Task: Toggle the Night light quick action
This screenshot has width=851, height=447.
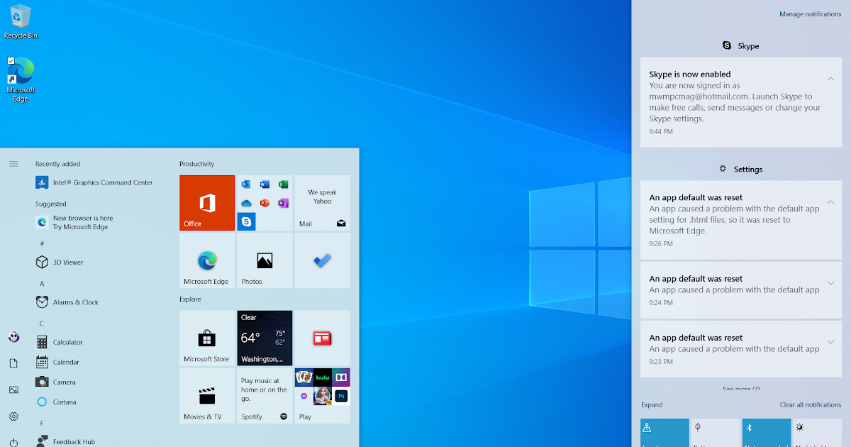Action: coord(818,433)
